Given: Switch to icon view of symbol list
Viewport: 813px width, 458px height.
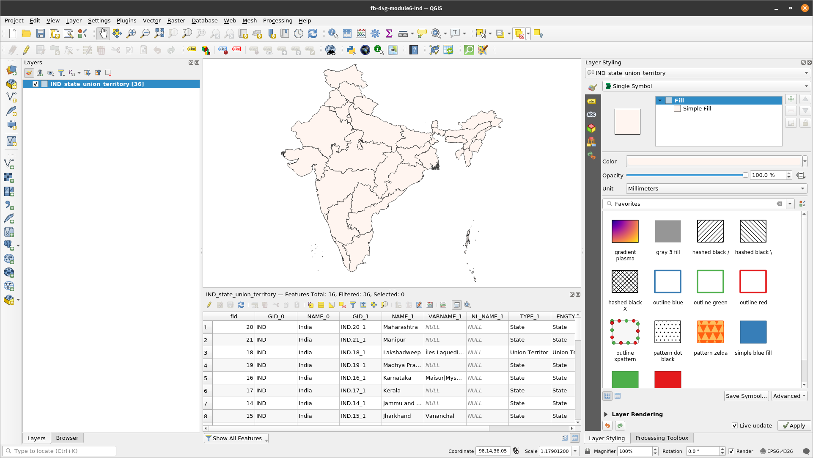Looking at the screenshot, I should point(607,396).
